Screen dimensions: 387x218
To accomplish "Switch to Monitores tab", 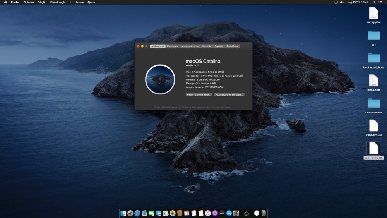I will 172,46.
